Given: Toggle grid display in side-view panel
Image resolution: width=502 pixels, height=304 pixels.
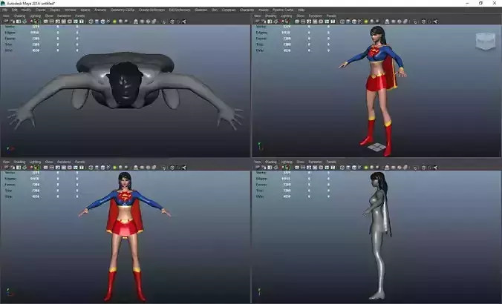Looking at the screenshot, I should [x=297, y=167].
